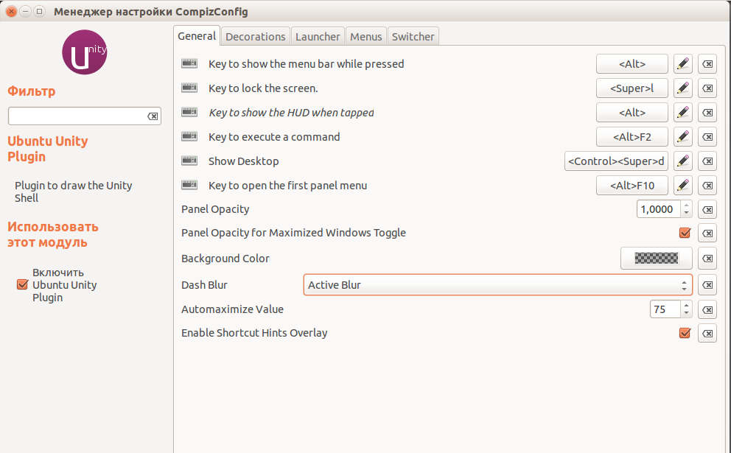731x453 pixels.
Task: Open the Launcher tab
Action: coord(318,36)
